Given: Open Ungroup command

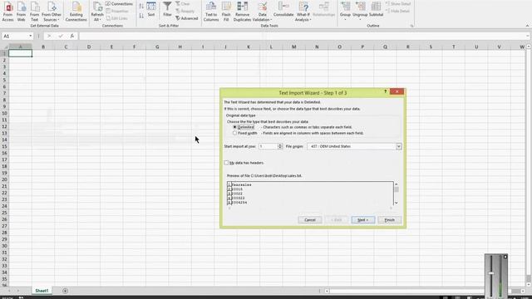Looking at the screenshot, I should pos(360,10).
